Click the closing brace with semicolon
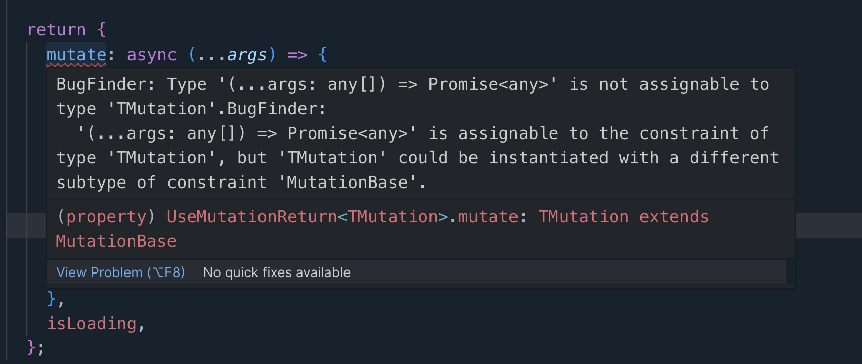 [x=36, y=348]
